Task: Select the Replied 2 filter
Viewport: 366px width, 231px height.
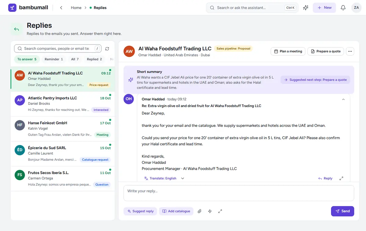Action: [x=94, y=59]
